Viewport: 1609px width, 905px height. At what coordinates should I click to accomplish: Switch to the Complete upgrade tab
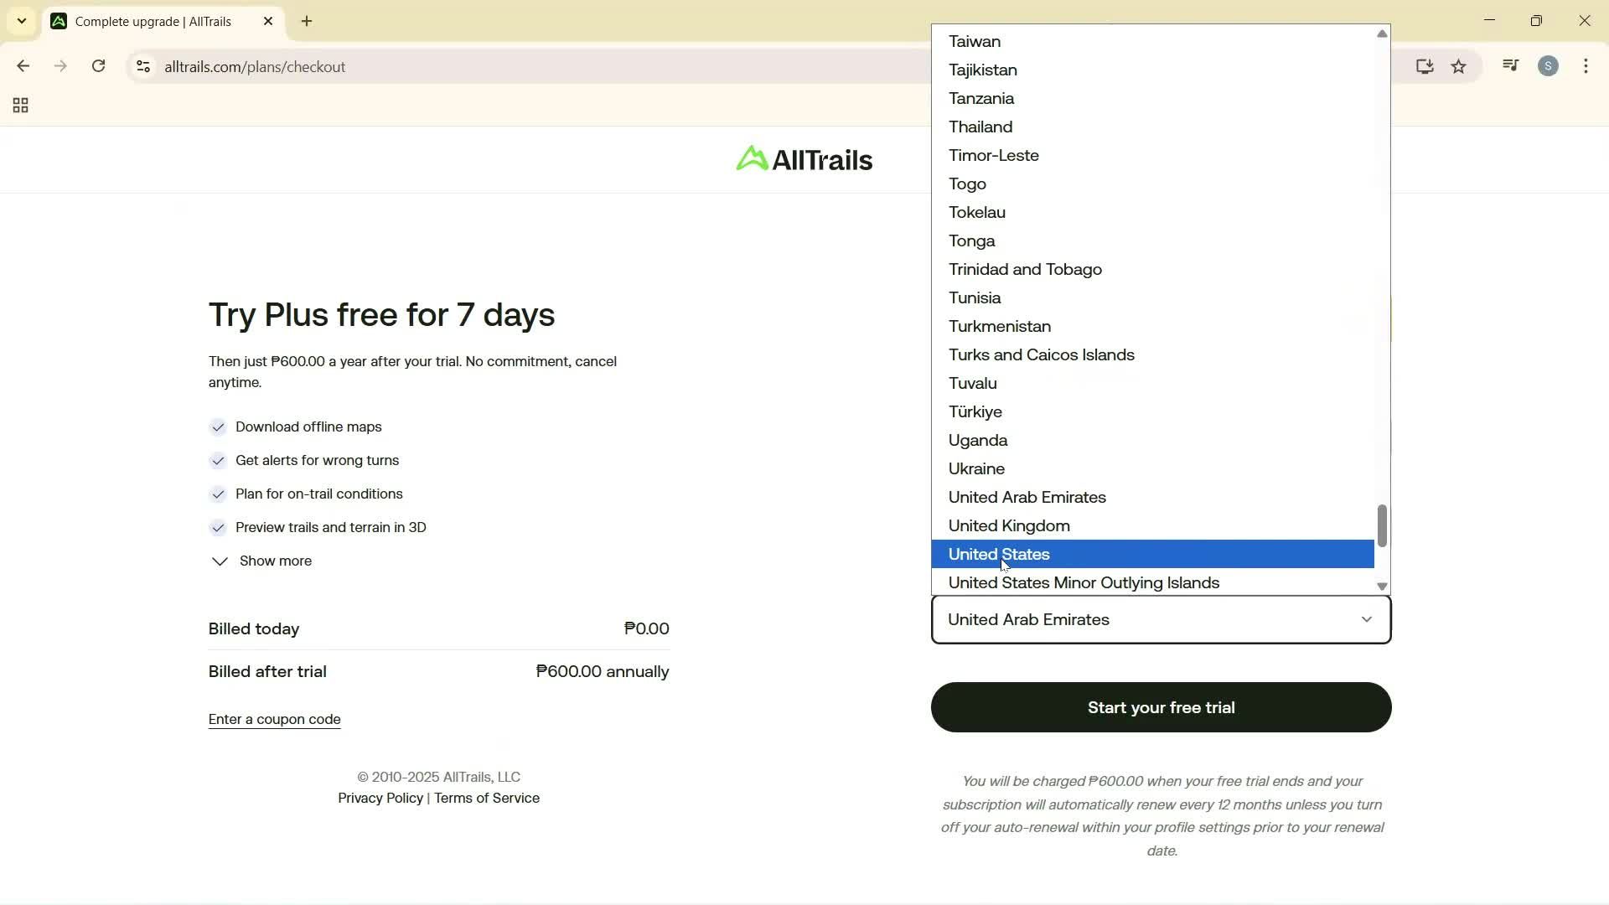151,21
